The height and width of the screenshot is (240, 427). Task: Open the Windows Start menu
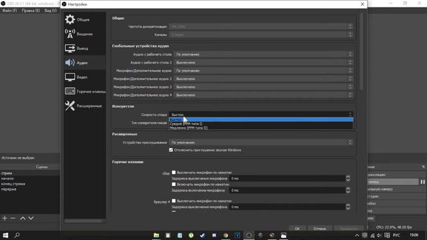coord(5,235)
